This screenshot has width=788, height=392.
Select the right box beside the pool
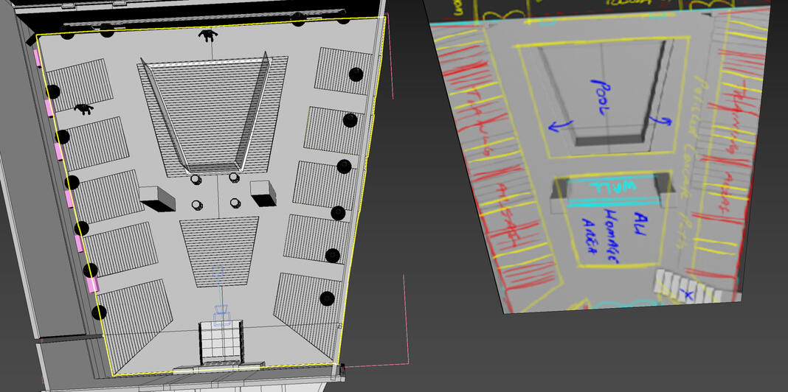263,192
